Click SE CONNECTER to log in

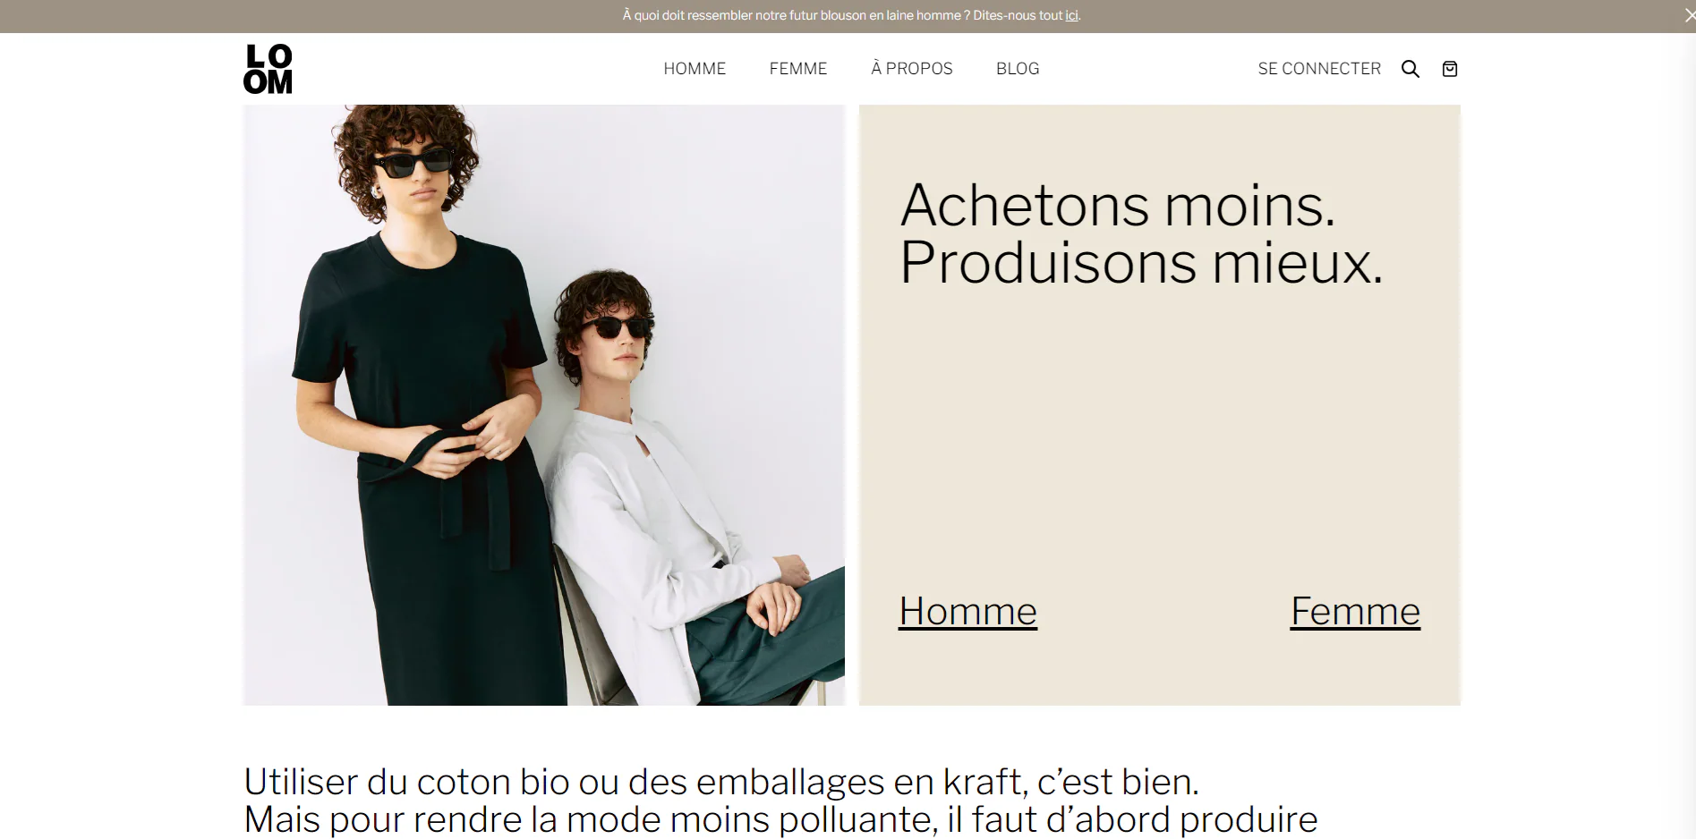(x=1319, y=69)
